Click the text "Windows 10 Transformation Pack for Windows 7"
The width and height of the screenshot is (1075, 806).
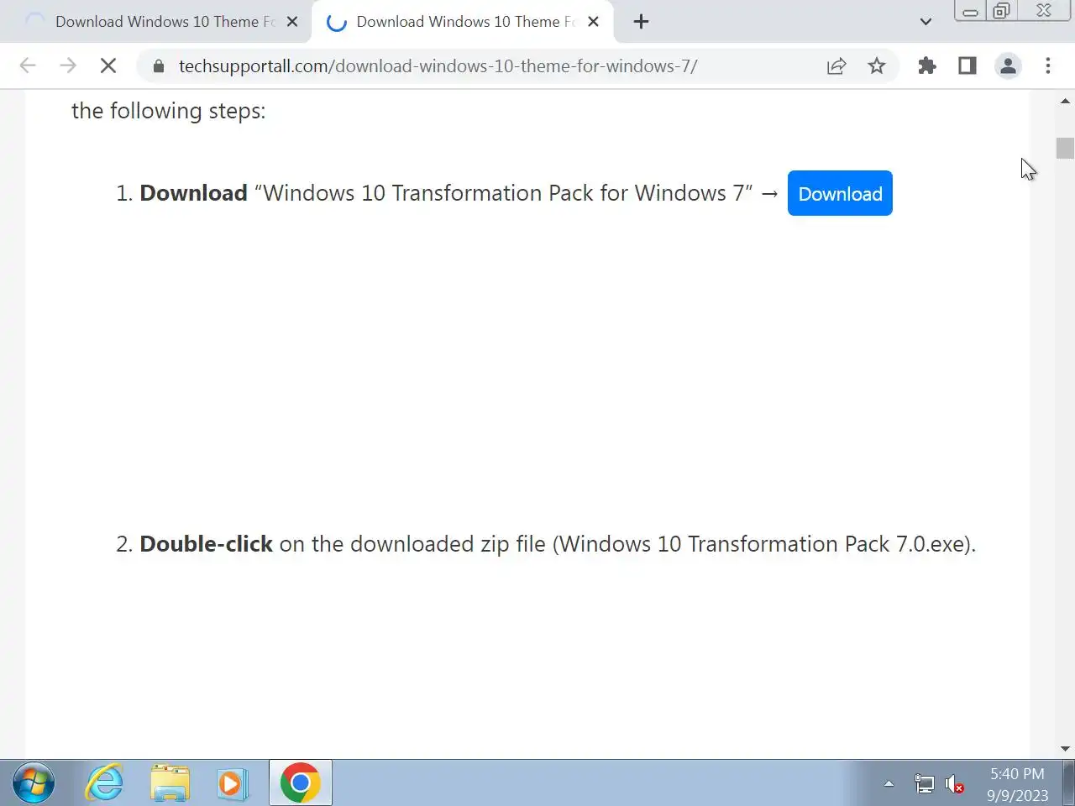(503, 193)
